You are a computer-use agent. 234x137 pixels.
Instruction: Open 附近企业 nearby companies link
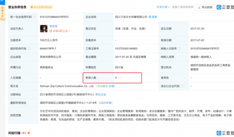tap(101, 94)
